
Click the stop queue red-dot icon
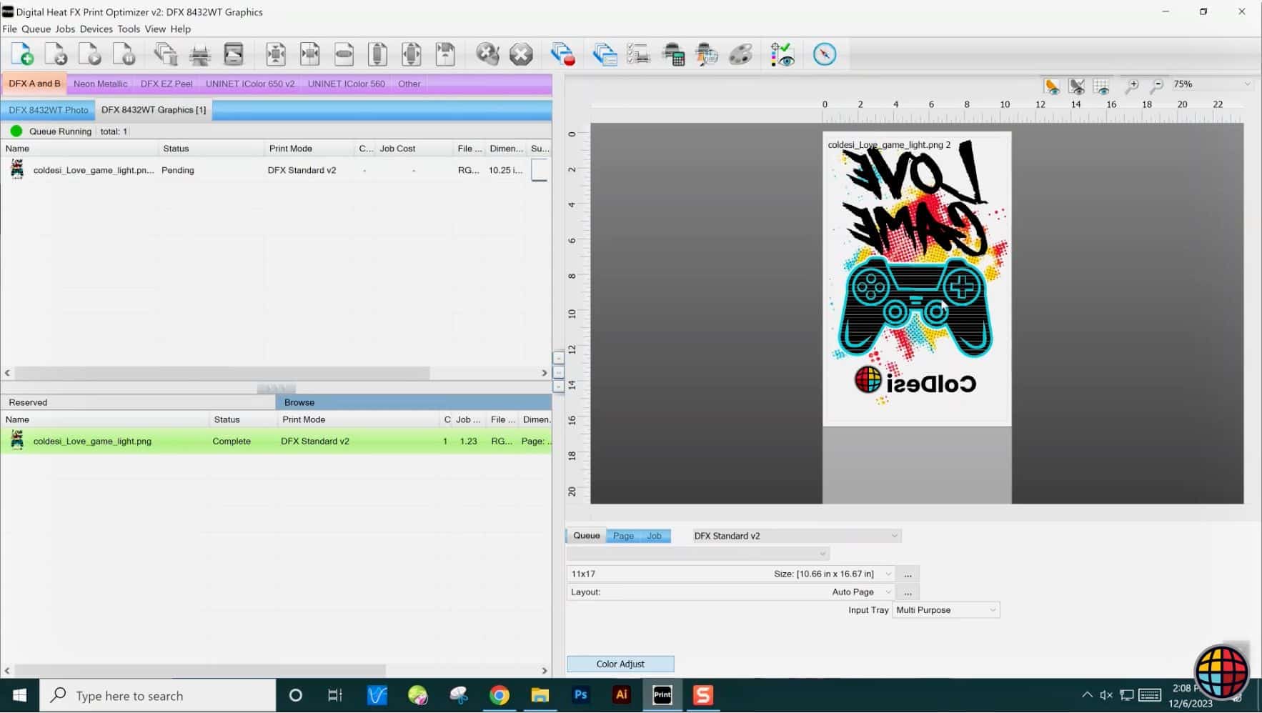(x=563, y=54)
